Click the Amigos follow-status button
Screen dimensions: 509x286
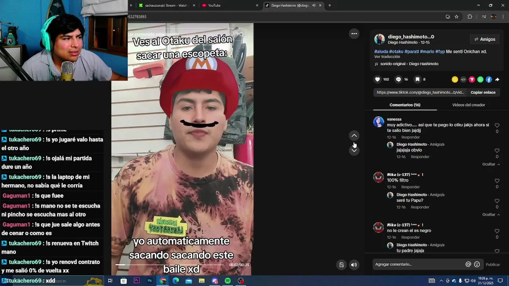pyautogui.click(x=485, y=39)
